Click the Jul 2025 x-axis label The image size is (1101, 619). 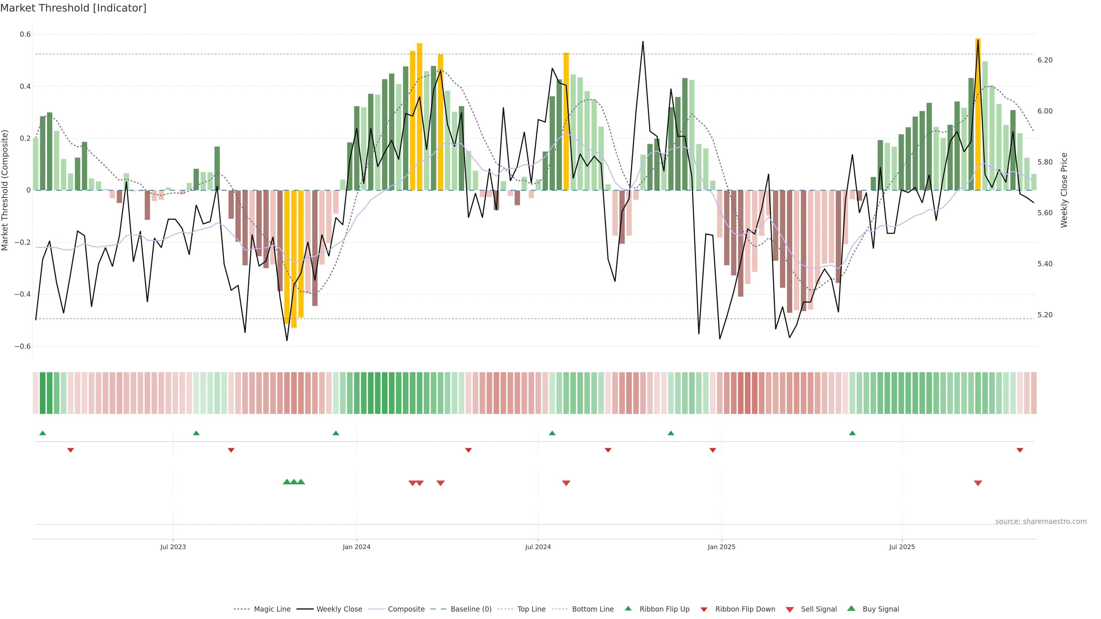click(902, 547)
